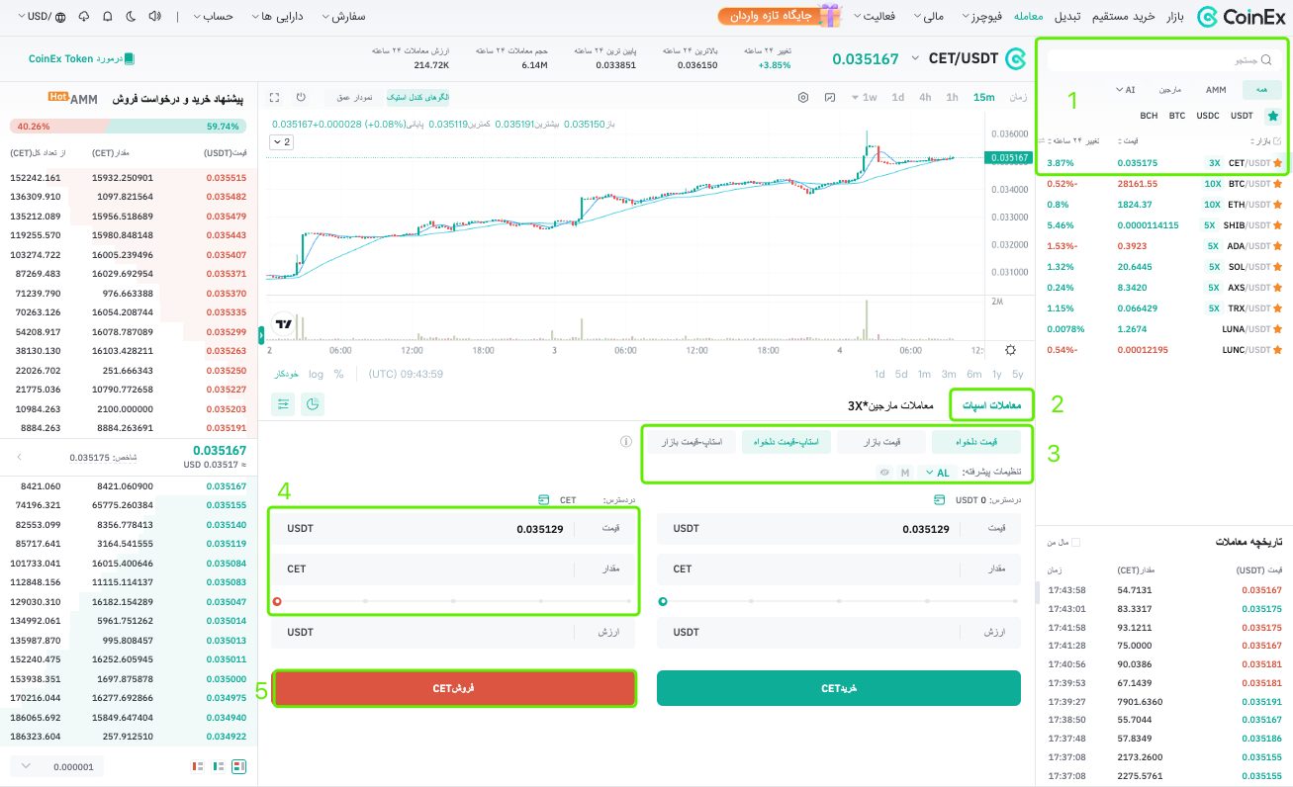Open the AI market category dropdown
Image resolution: width=1293 pixels, height=787 pixels.
pos(1125,90)
